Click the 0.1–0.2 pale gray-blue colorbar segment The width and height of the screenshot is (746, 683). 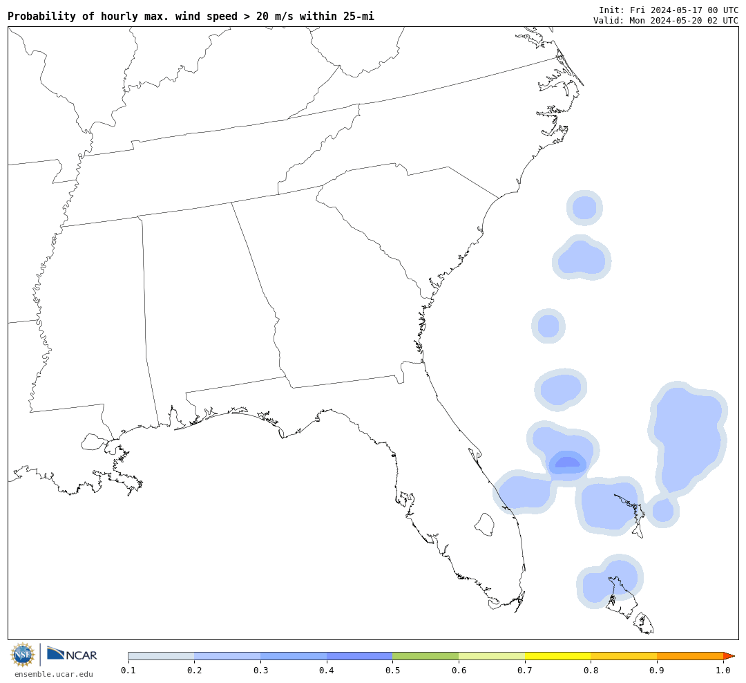[x=161, y=656]
